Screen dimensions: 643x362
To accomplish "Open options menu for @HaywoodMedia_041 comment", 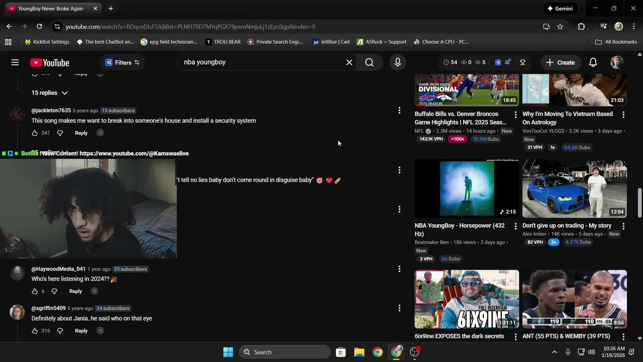I will coord(399,269).
